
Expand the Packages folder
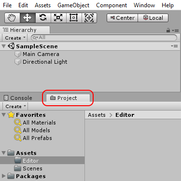[3, 176]
